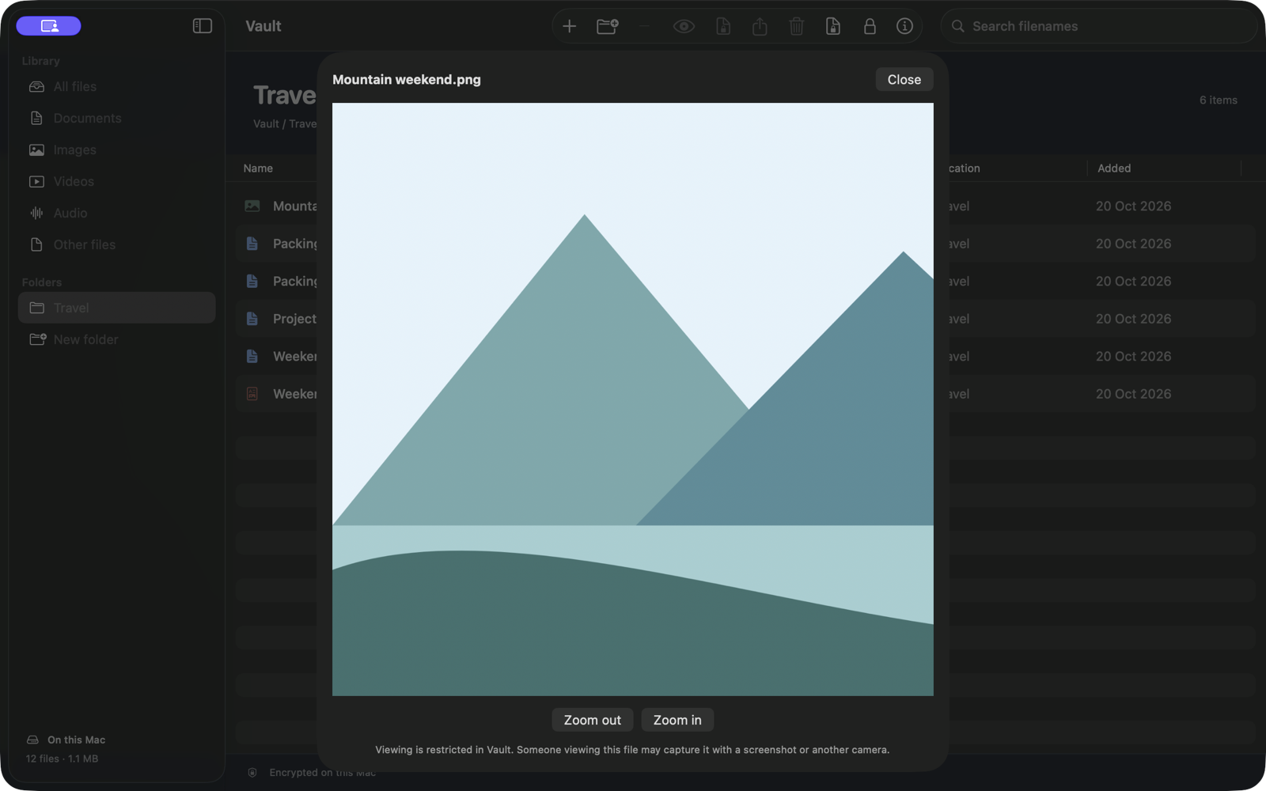Sort by the Added column header
The image size is (1266, 791).
[1114, 168]
